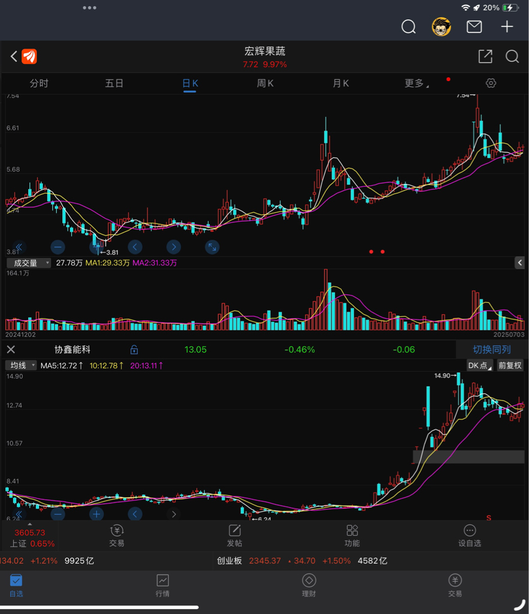The width and height of the screenshot is (529, 614).
Task: Tap the battery indicator in status bar
Action: click(x=510, y=8)
